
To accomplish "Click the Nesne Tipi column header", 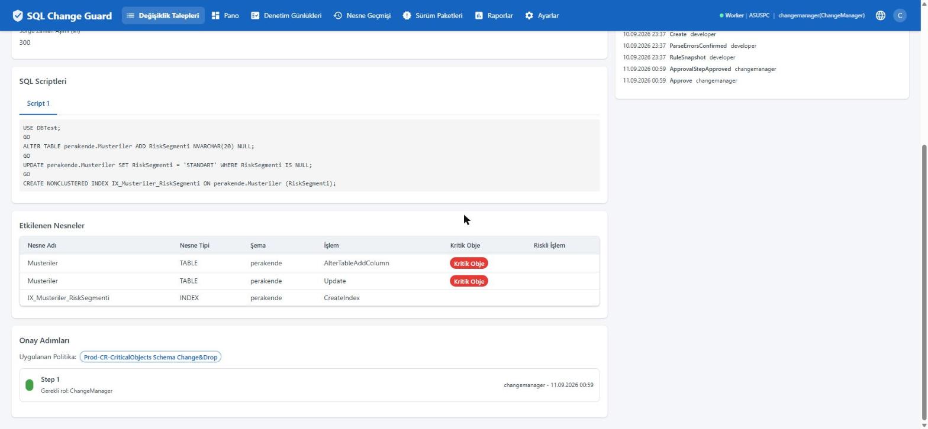I will point(194,245).
